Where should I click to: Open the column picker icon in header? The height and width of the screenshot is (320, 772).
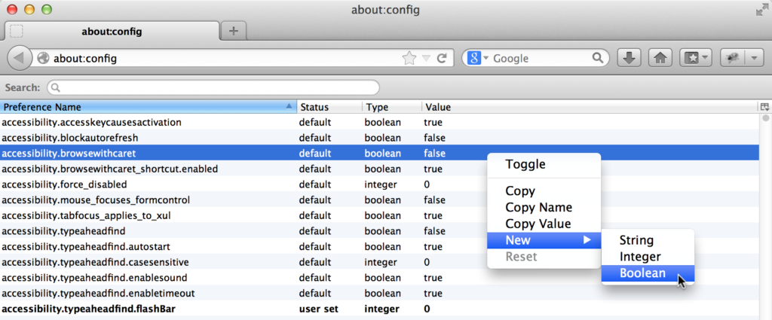click(x=764, y=107)
